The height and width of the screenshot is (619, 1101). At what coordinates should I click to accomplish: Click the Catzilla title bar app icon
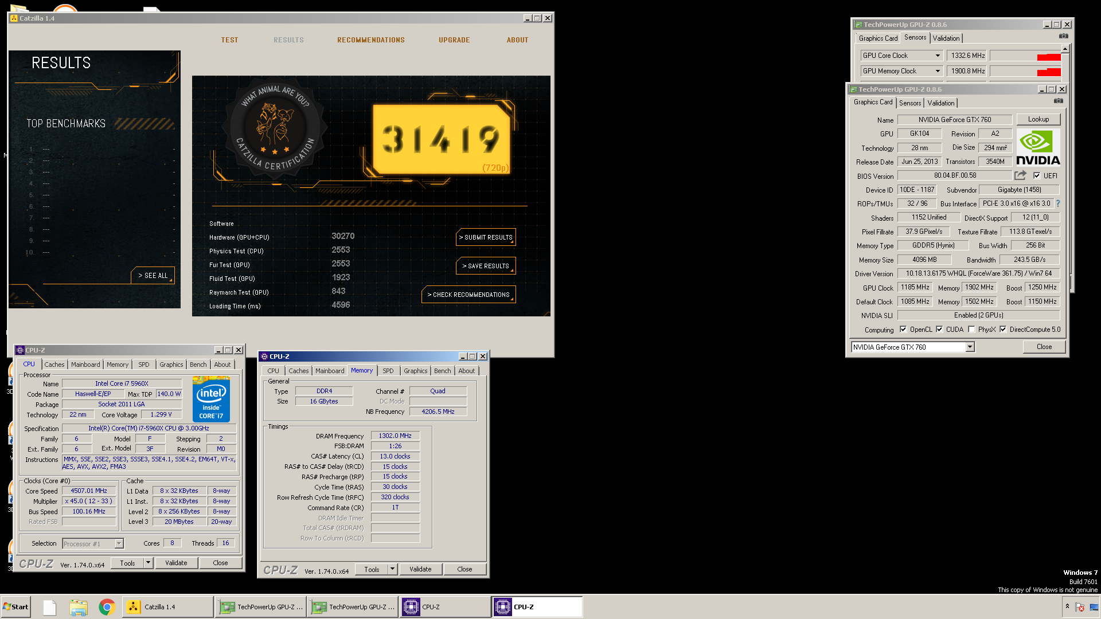coord(14,18)
